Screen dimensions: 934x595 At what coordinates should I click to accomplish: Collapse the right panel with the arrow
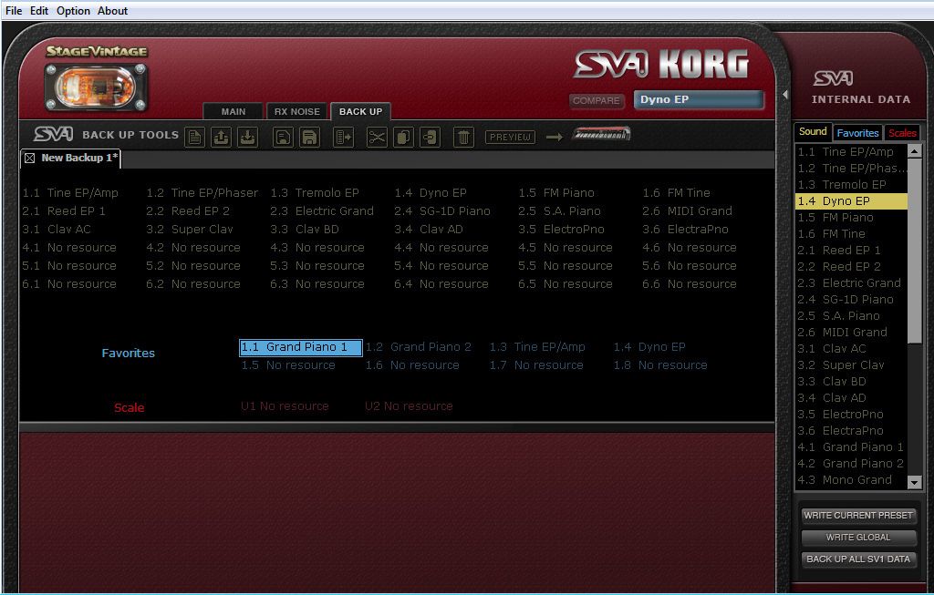pyautogui.click(x=785, y=93)
